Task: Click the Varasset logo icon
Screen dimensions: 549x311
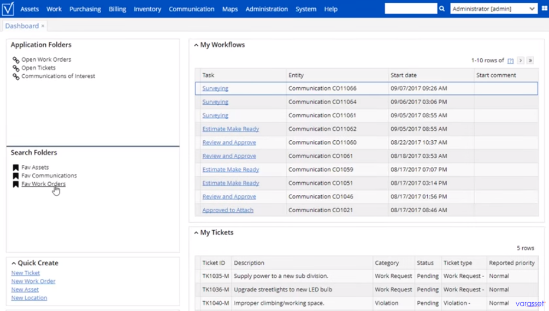Action: 8,9
